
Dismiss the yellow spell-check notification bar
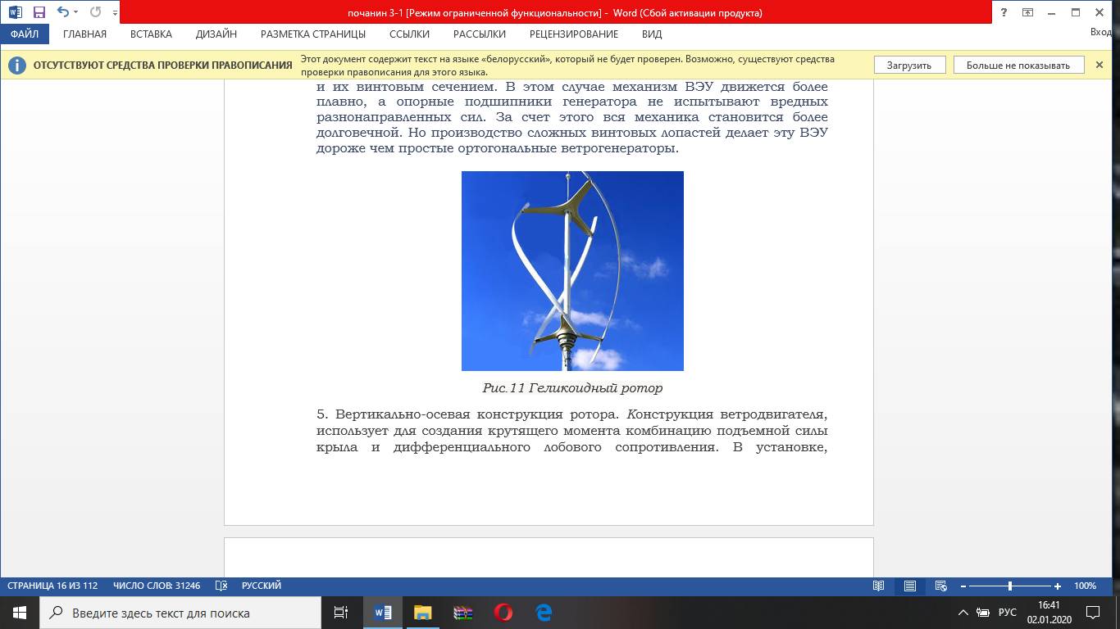(1100, 65)
